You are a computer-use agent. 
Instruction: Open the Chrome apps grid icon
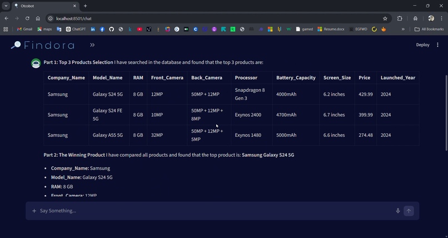pos(6,29)
